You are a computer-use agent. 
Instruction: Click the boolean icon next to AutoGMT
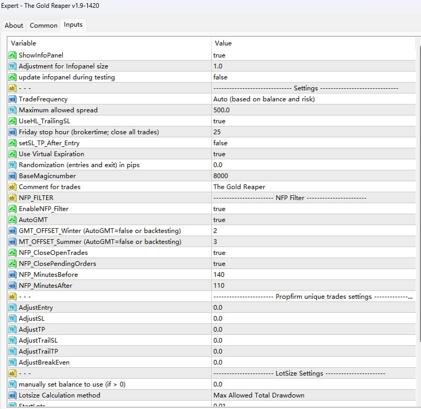tap(12, 219)
